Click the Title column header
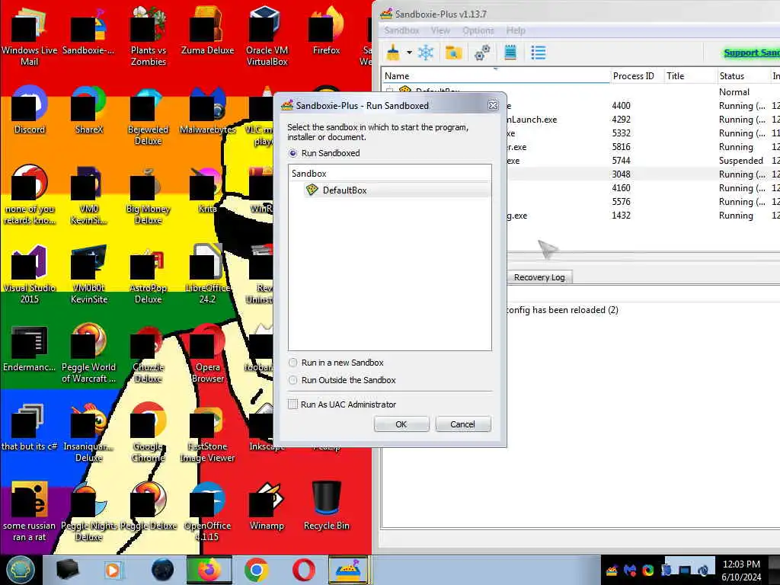This screenshot has width=780, height=585. [x=690, y=76]
